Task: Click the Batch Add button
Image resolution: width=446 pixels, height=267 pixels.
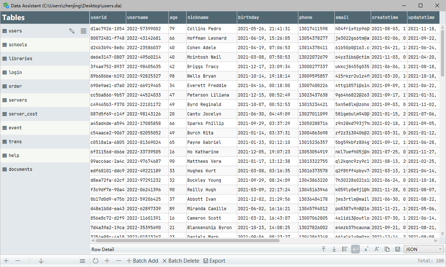Action: [x=142, y=261]
